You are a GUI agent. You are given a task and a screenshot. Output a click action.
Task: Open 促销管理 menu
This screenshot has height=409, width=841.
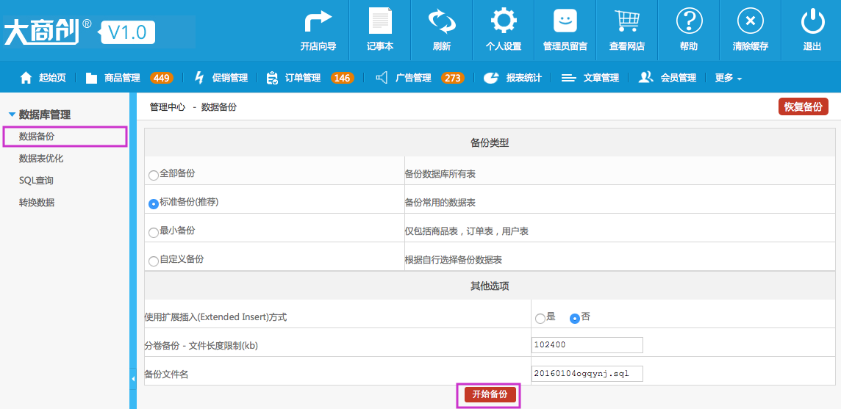pos(230,79)
